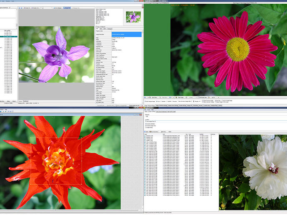
Task: Click Show in Google Maps button
Action: click(122, 105)
